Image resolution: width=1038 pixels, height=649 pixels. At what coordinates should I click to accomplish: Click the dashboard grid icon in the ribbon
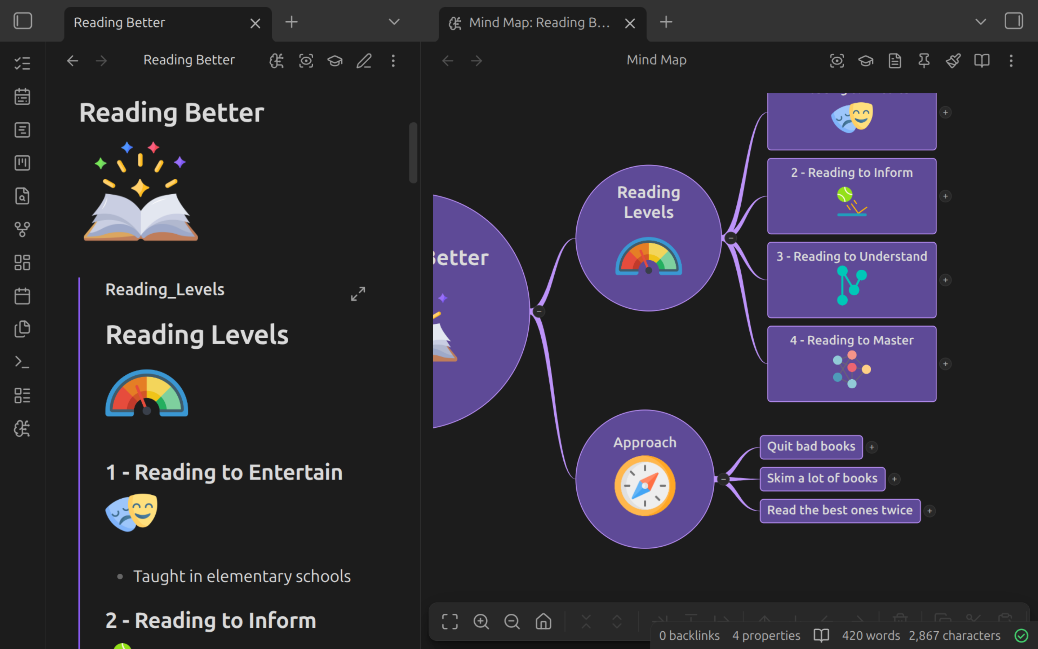coord(22,263)
